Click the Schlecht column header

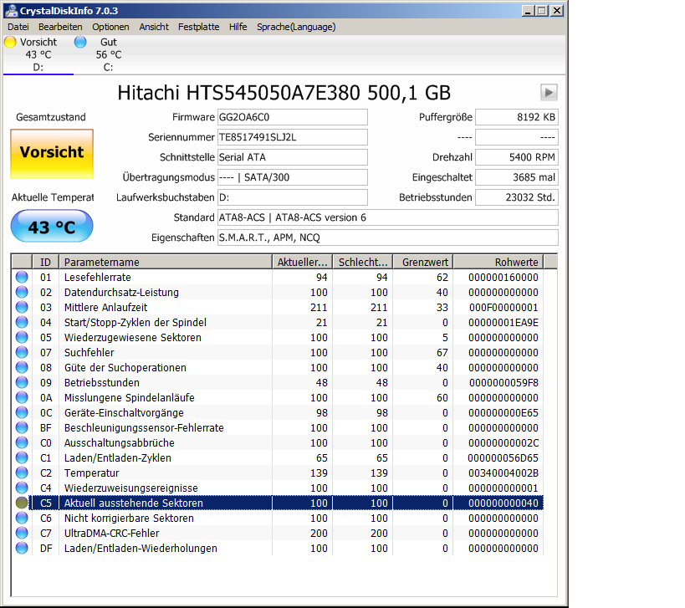tap(363, 262)
